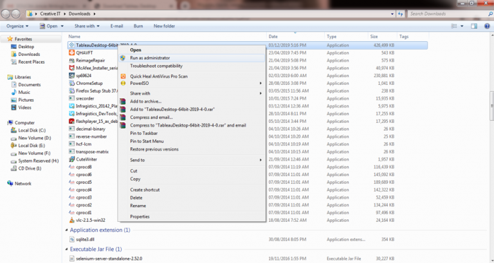Toggle the preview pane icon
The height and width of the screenshot is (263, 494).
click(x=474, y=26)
